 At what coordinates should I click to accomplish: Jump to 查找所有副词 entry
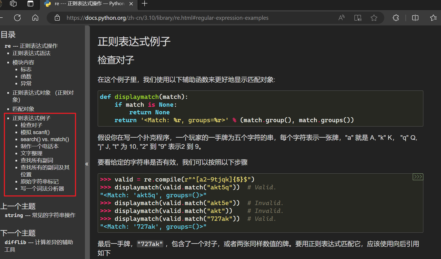(x=37, y=160)
